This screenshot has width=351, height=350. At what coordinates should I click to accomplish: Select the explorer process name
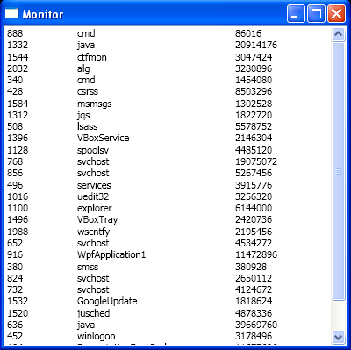pyautogui.click(x=95, y=208)
